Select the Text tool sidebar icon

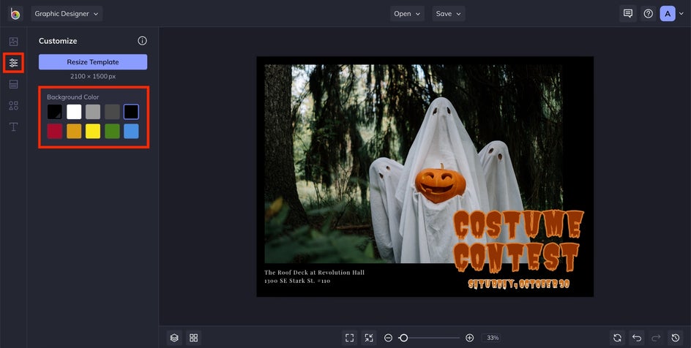tap(13, 127)
